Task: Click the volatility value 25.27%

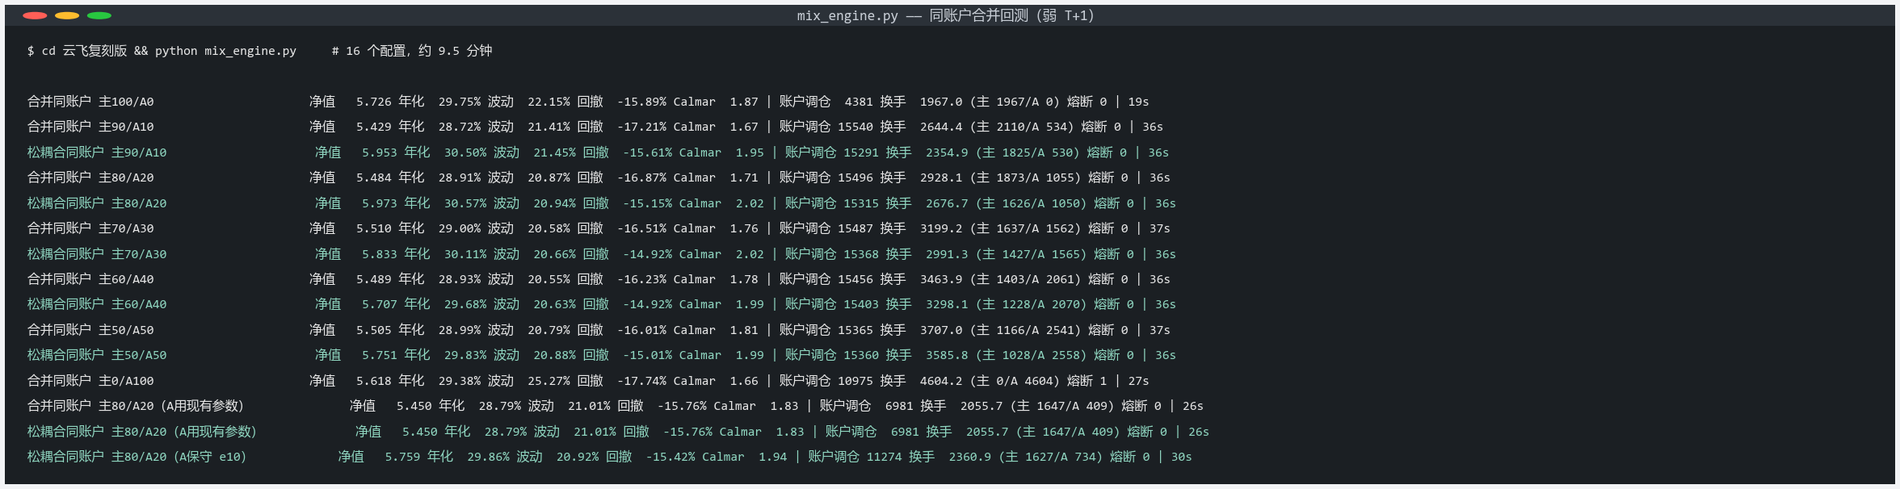Action: click(x=549, y=381)
